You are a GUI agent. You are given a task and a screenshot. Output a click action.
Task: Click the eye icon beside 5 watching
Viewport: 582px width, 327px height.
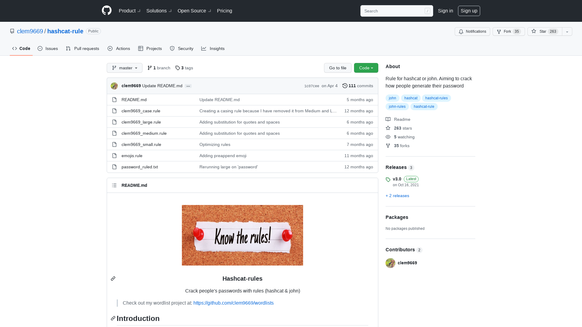[388, 137]
